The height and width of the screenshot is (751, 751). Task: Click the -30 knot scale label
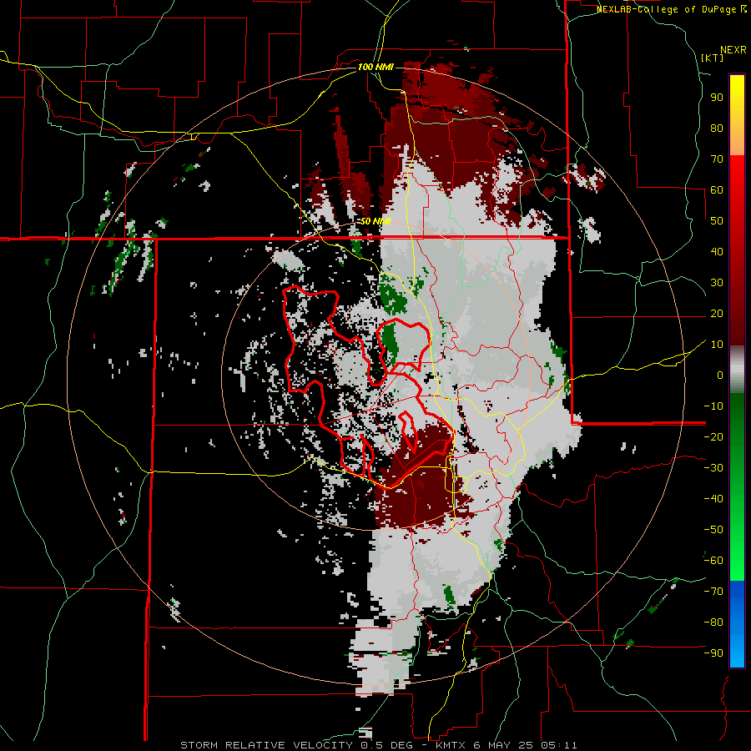(x=713, y=468)
